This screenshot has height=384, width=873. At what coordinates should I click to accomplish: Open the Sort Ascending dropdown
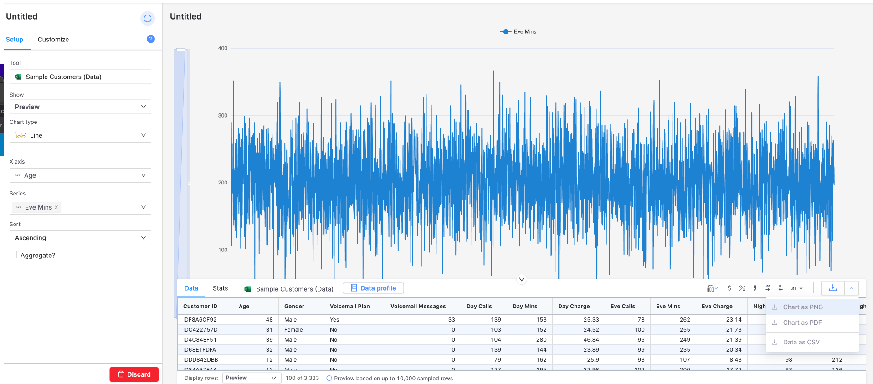(80, 238)
